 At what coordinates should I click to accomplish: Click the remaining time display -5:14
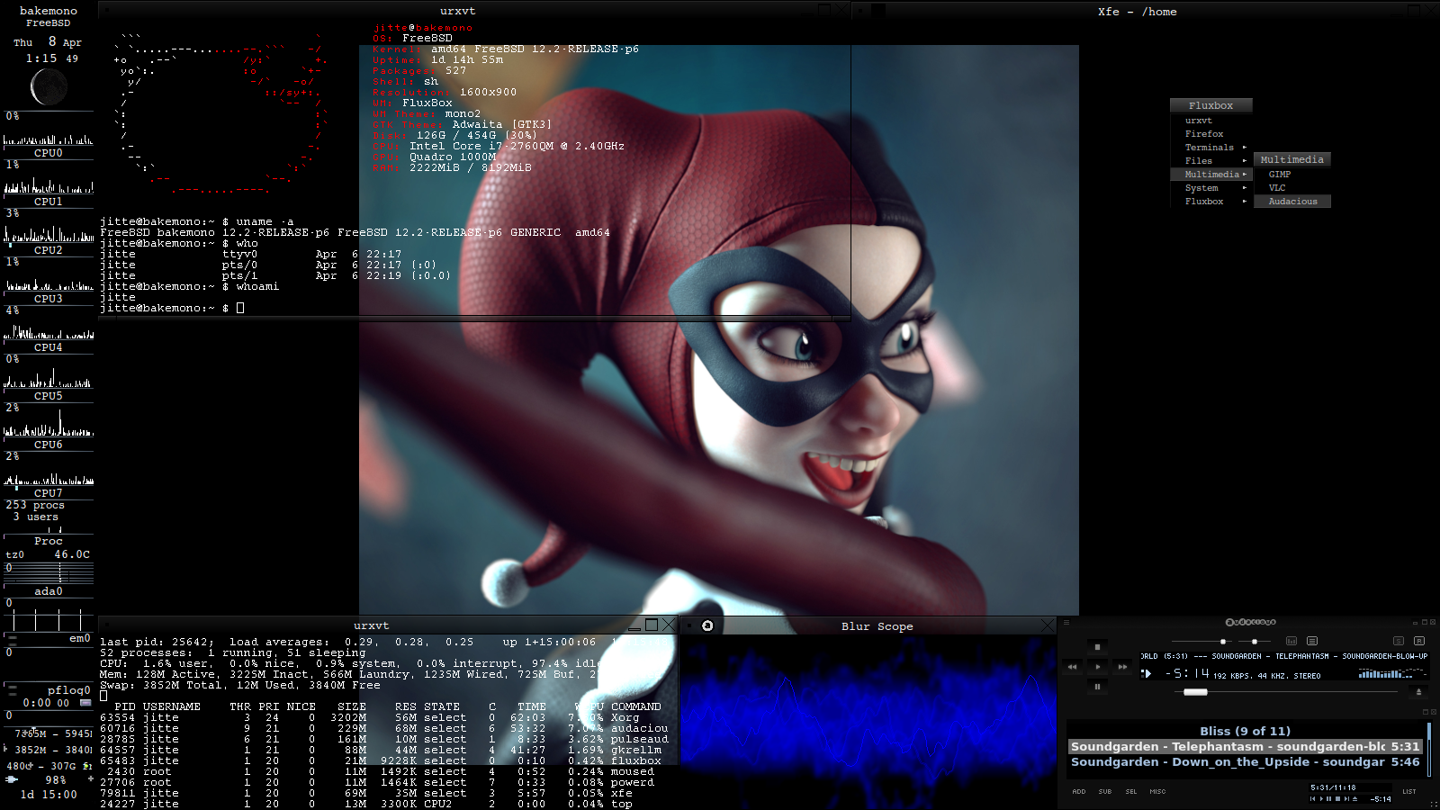[1187, 673]
